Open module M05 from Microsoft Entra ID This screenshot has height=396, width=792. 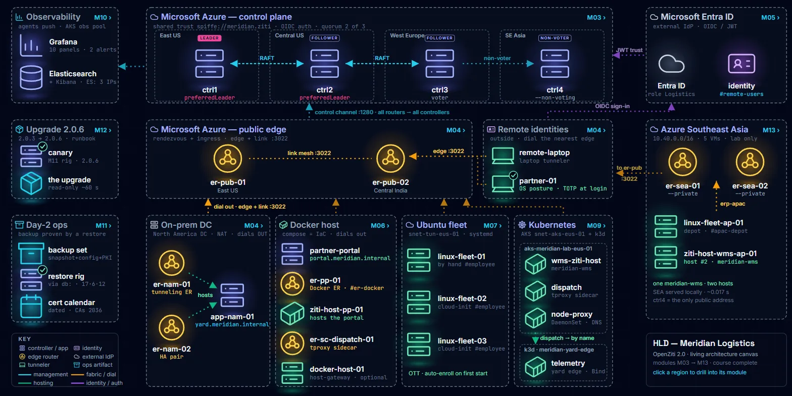(771, 17)
